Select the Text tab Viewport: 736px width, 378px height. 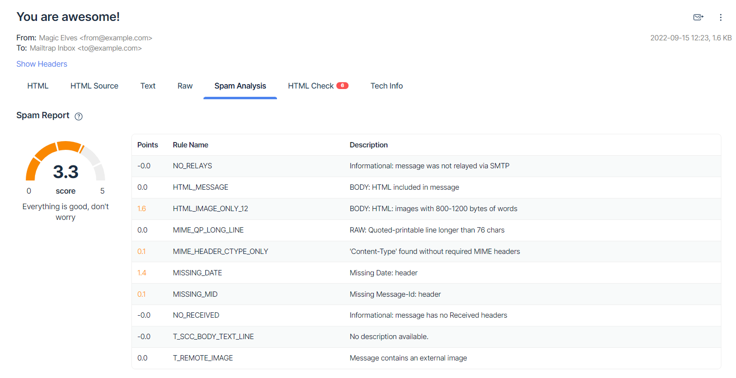(148, 86)
